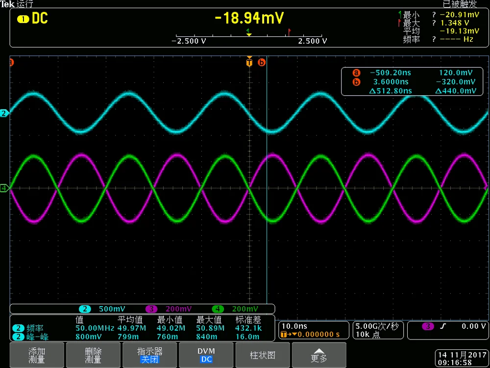Click the Tek 运行 run status text
Image resolution: width=490 pixels, height=368 pixels.
pyautogui.click(x=16, y=4)
